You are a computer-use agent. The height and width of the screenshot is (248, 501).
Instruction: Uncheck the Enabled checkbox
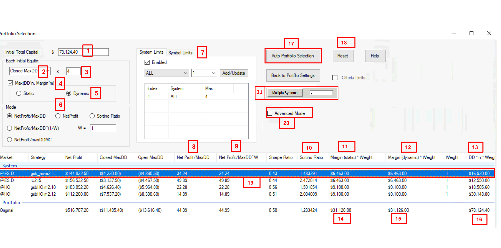click(x=147, y=62)
